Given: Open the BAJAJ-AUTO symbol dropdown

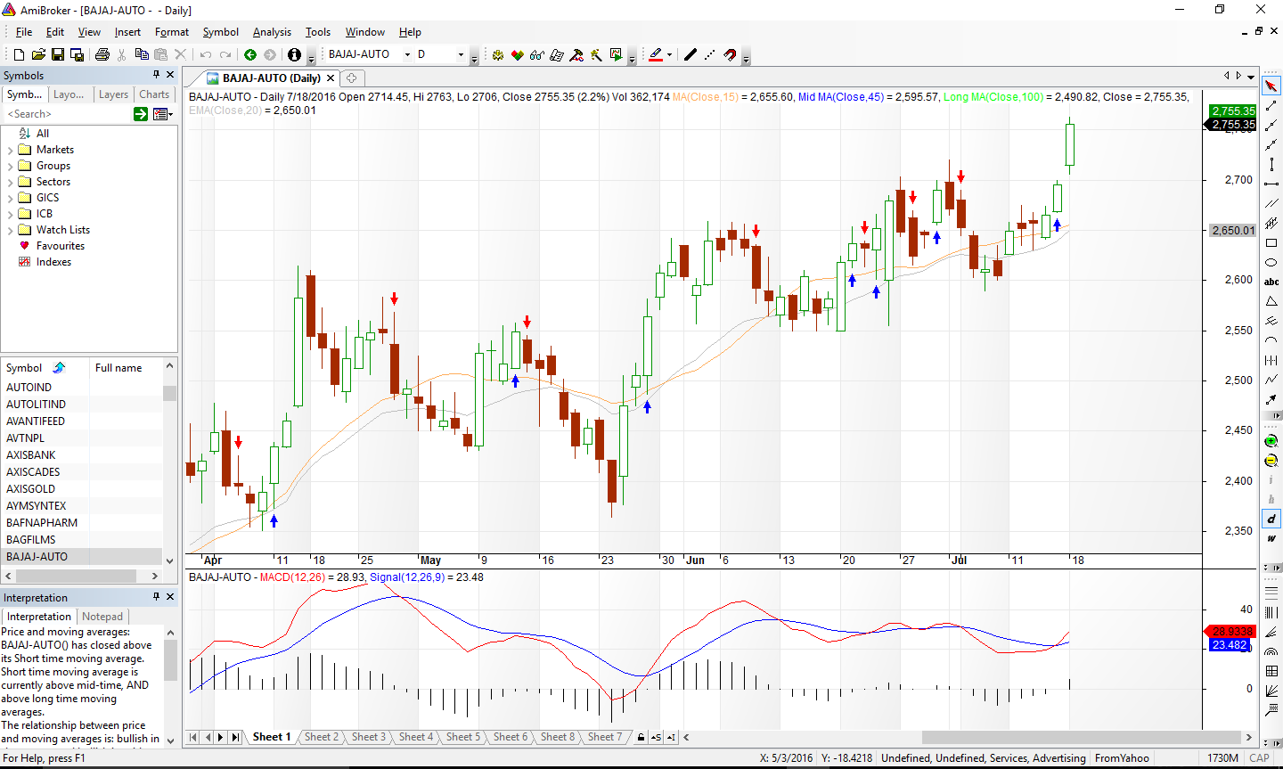Looking at the screenshot, I should click(408, 54).
